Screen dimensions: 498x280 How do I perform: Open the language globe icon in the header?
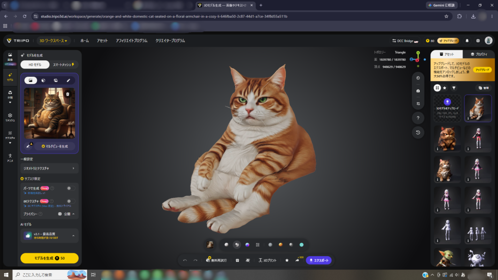pyautogui.click(x=478, y=41)
